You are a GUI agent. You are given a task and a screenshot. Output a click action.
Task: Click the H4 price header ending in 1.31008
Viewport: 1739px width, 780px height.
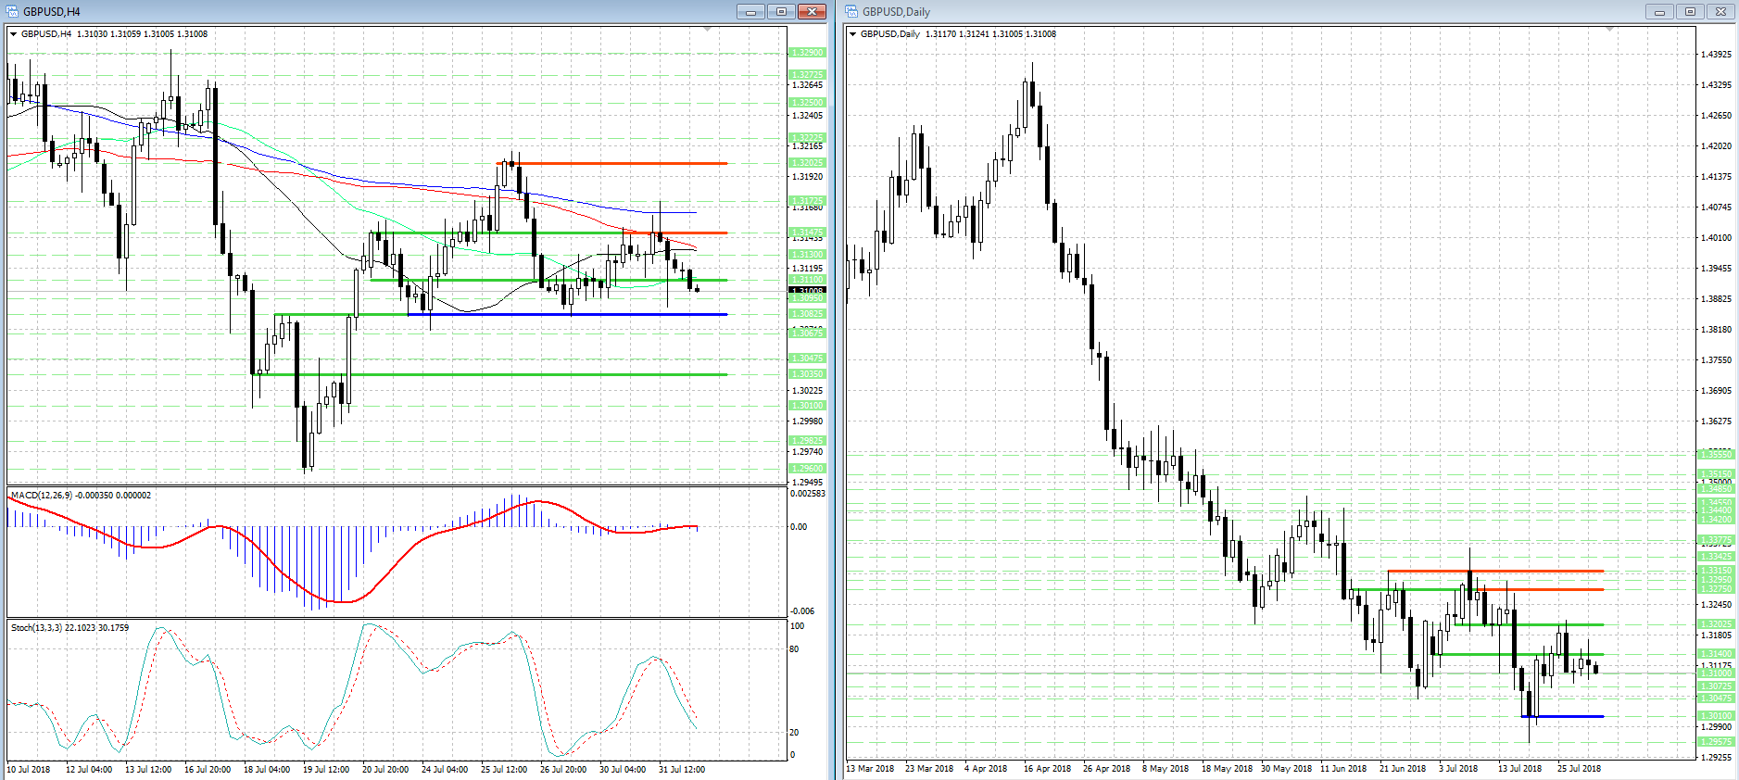(114, 34)
